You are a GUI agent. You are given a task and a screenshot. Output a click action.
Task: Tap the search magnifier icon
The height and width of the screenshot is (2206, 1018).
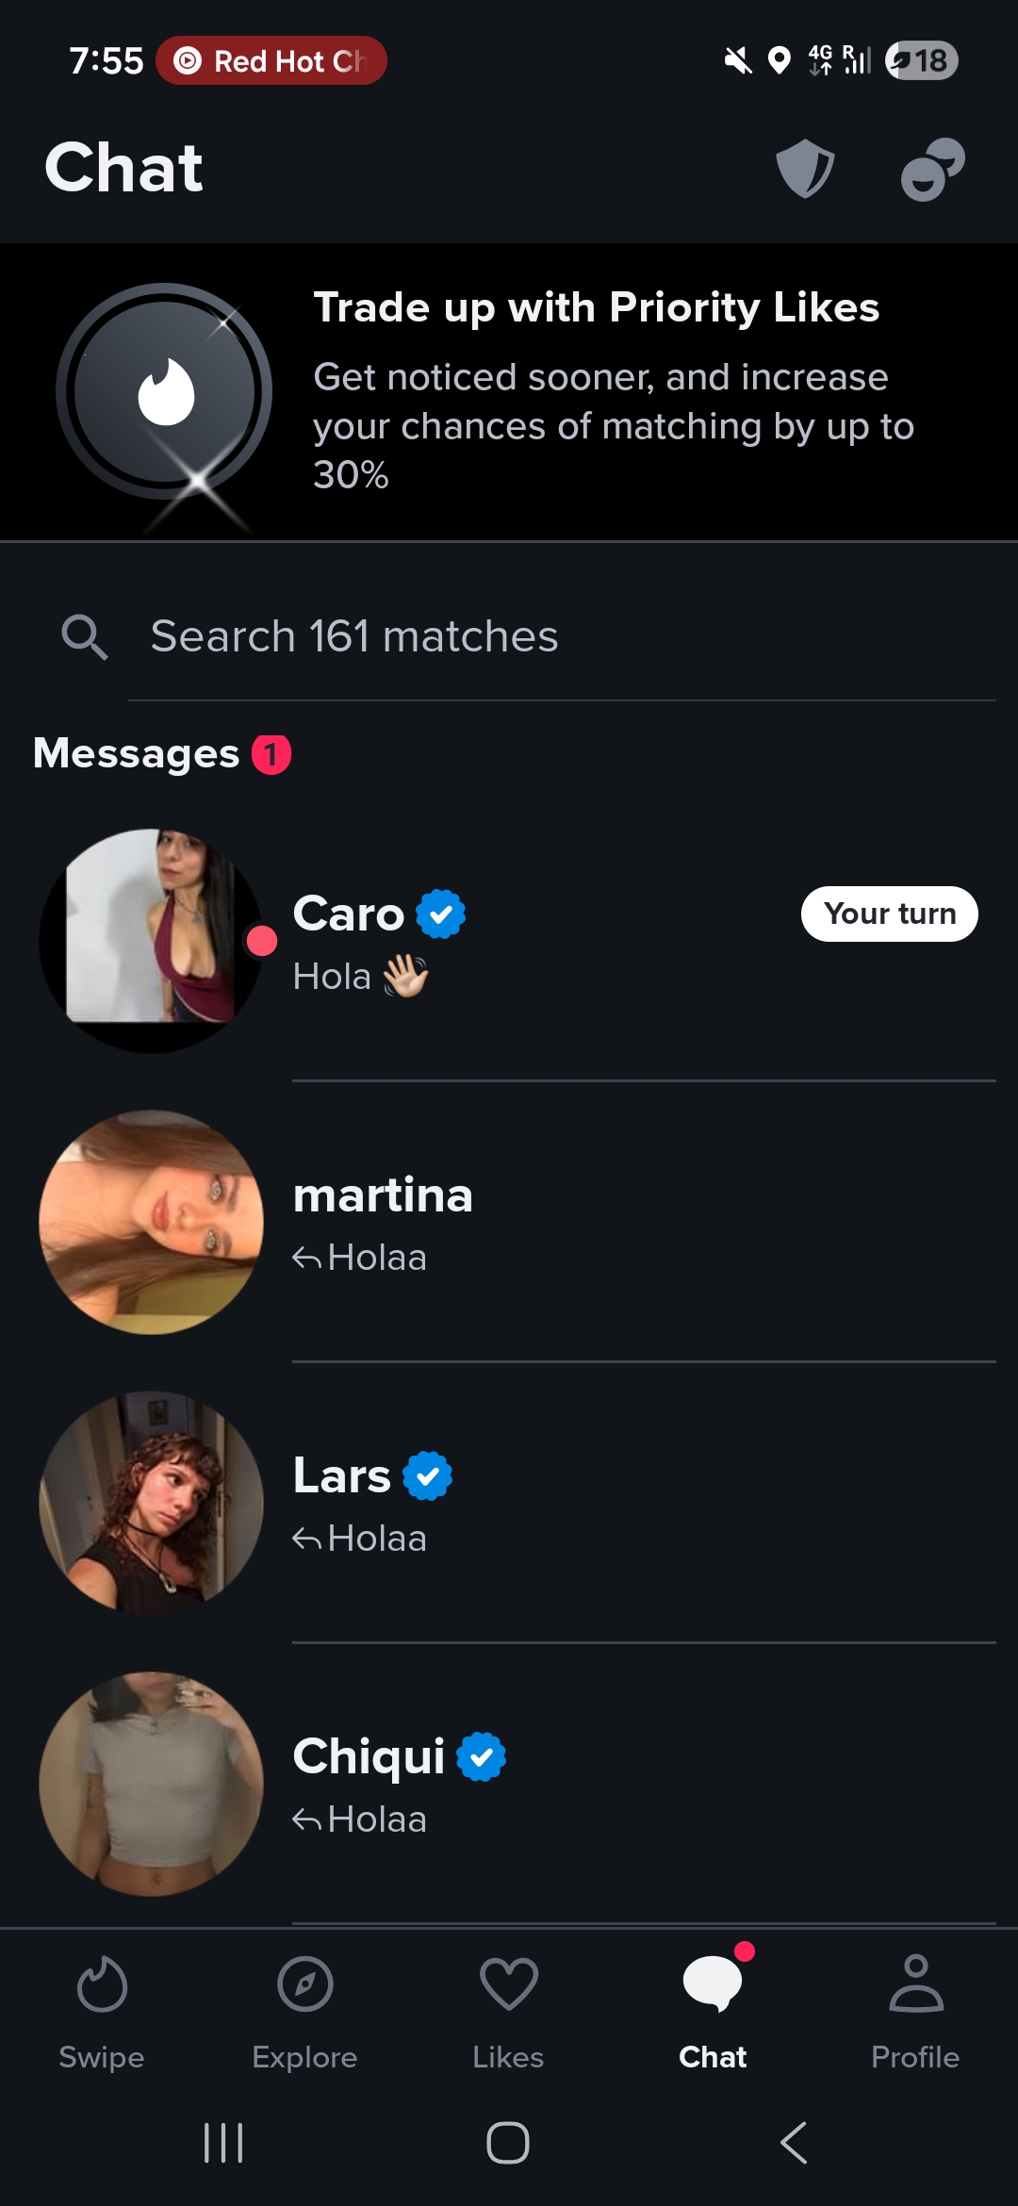(x=85, y=636)
